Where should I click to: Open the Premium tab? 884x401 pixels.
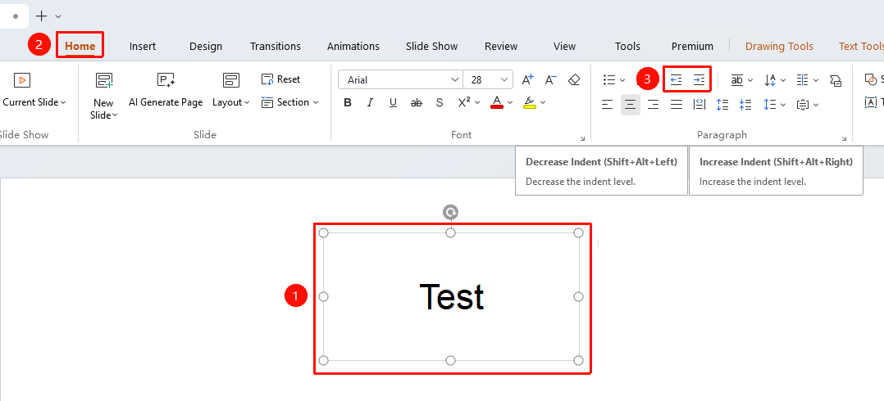(692, 46)
